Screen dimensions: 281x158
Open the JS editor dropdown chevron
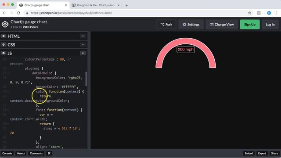click(83, 53)
